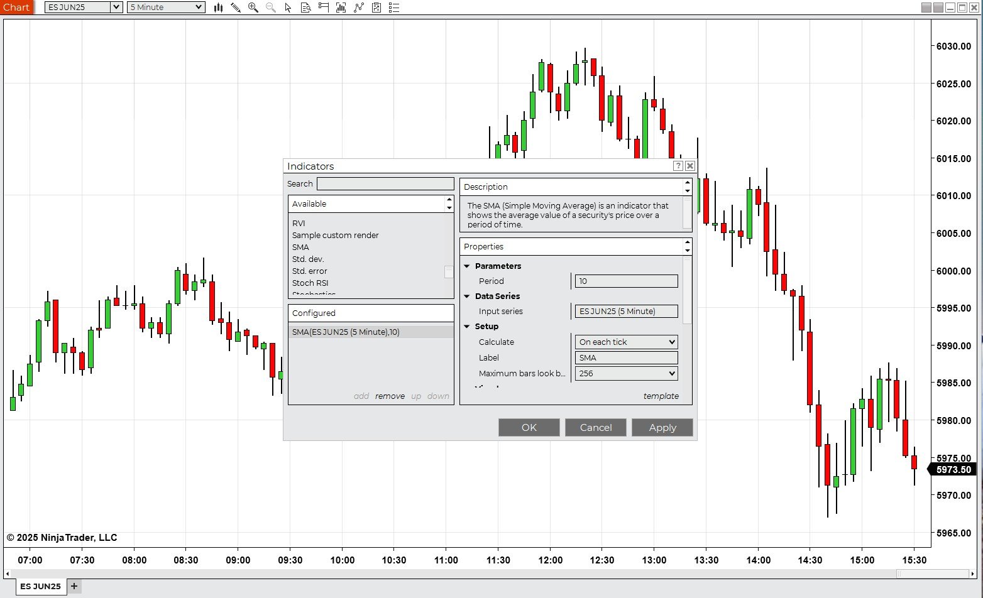Click the OK button
The image size is (983, 598).
(x=529, y=427)
